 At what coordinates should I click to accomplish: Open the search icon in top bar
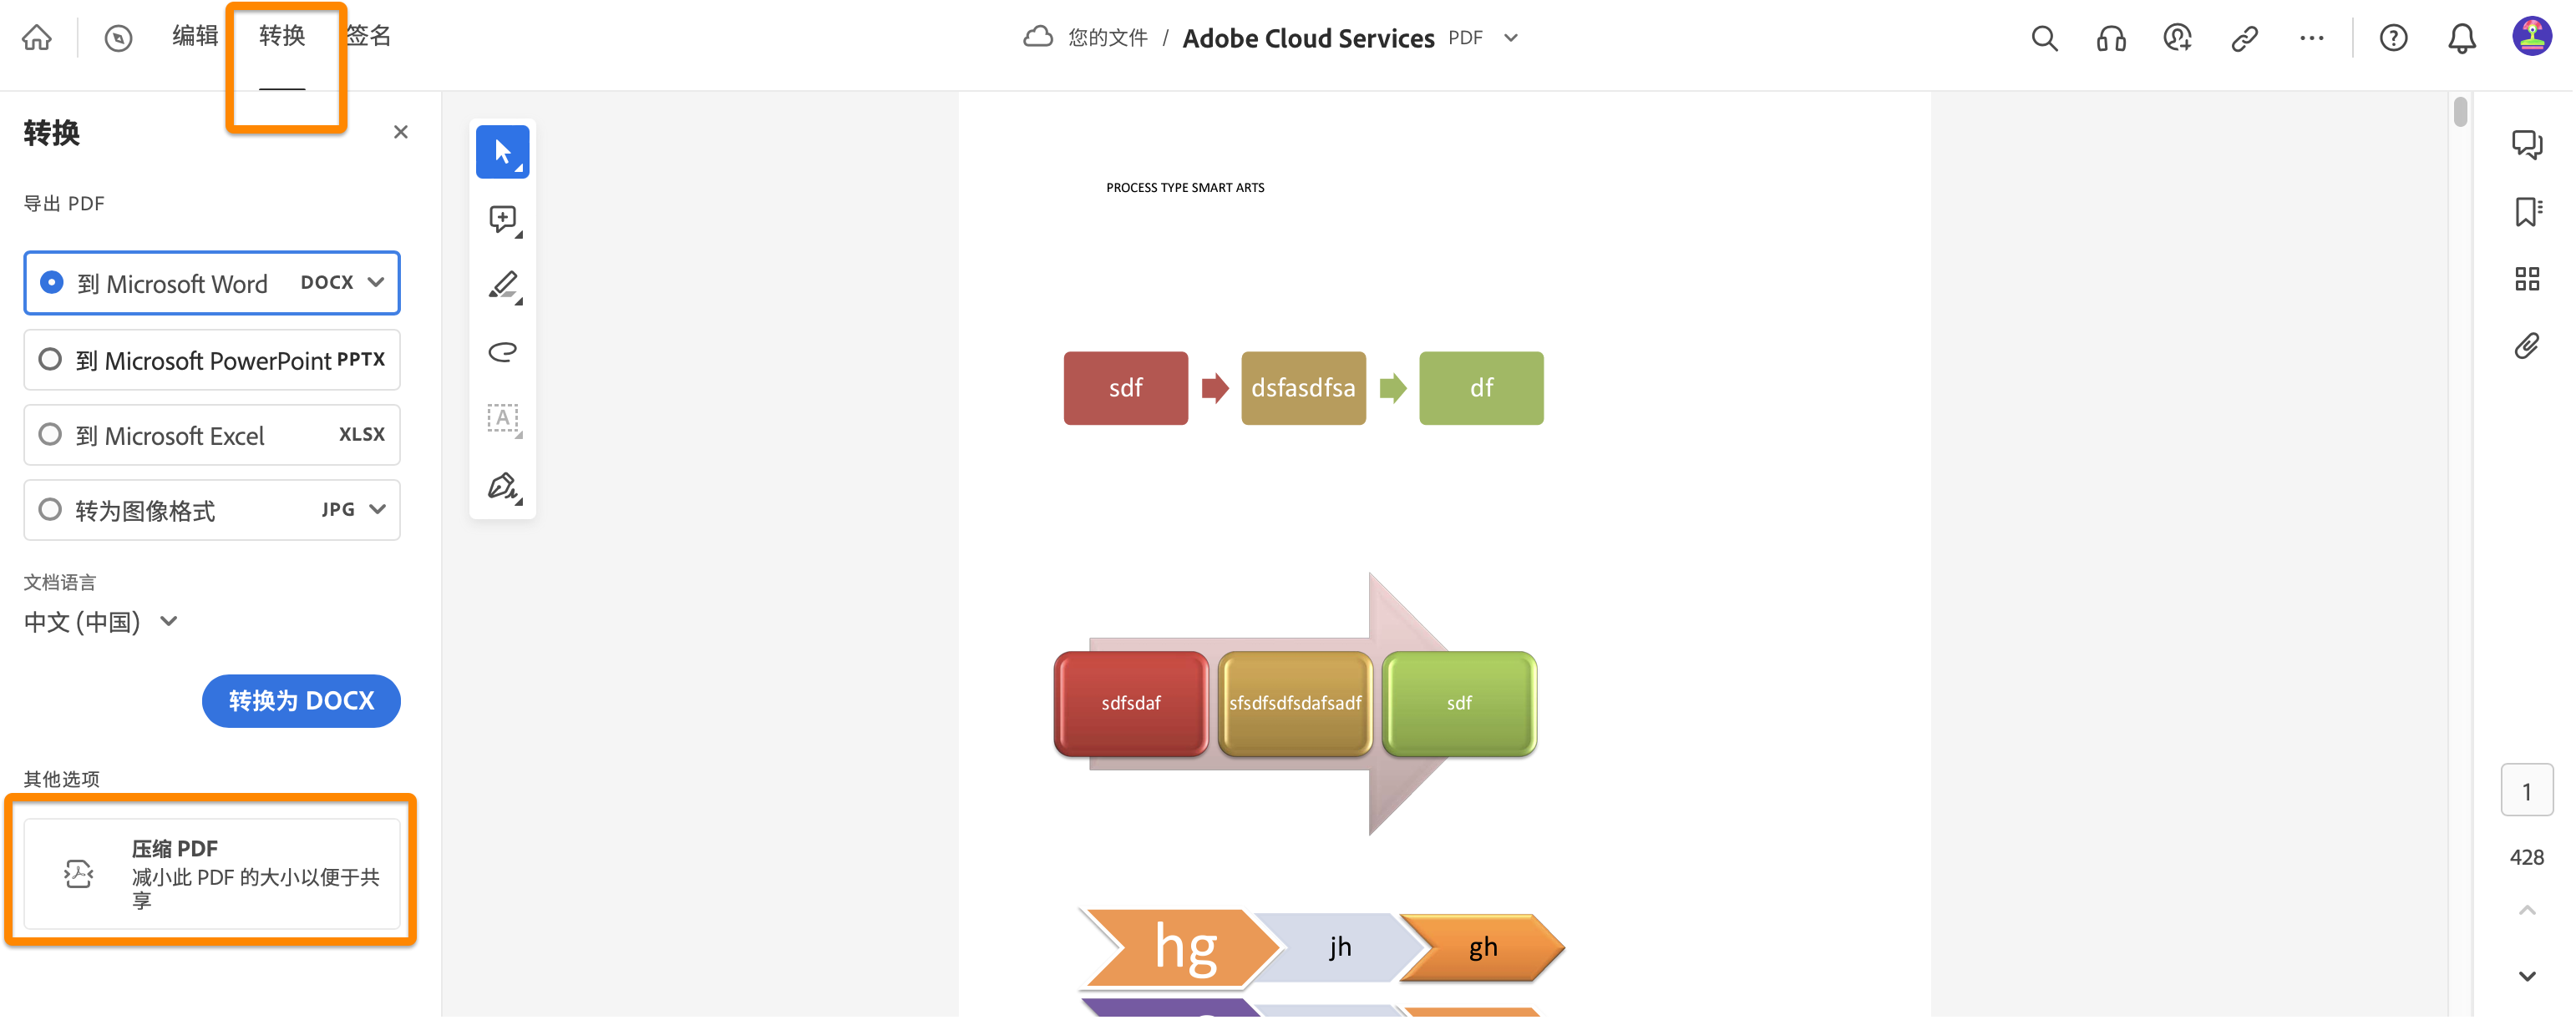pos(2043,37)
